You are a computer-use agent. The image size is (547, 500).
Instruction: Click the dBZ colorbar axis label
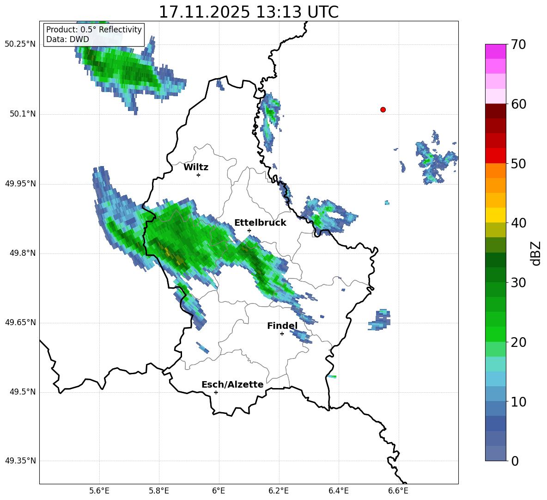coord(535,253)
